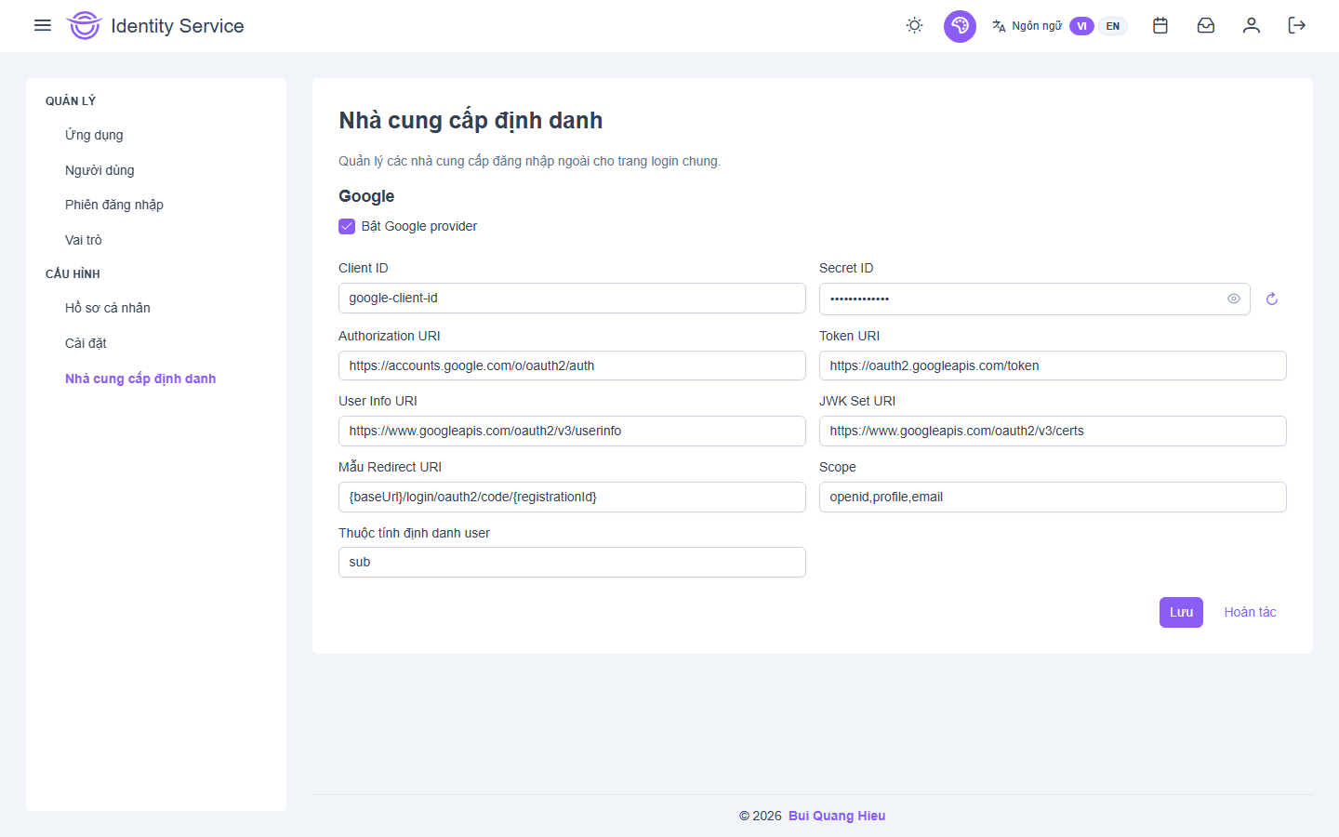Uncheck the Bật Google provider checkbox
The image size is (1339, 837).
(347, 226)
